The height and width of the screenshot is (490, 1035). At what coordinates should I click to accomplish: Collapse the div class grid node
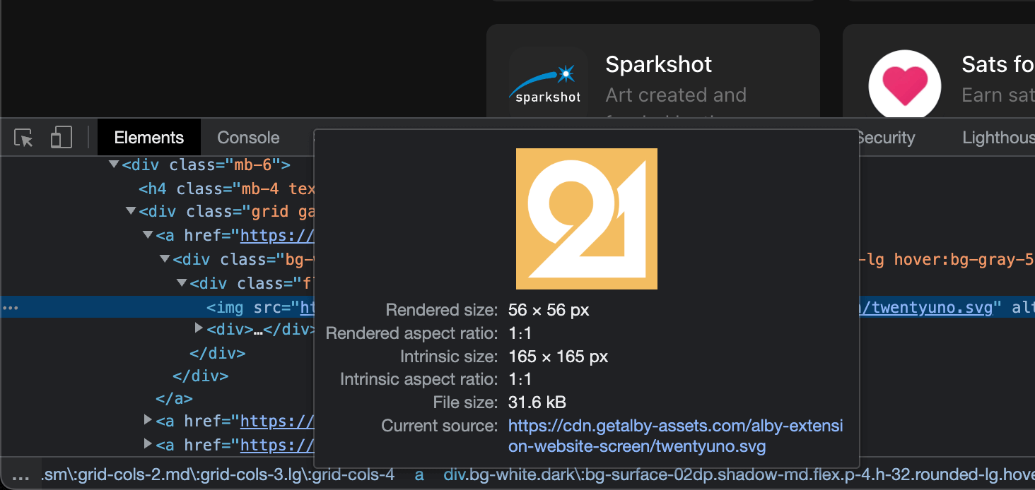[x=131, y=211]
